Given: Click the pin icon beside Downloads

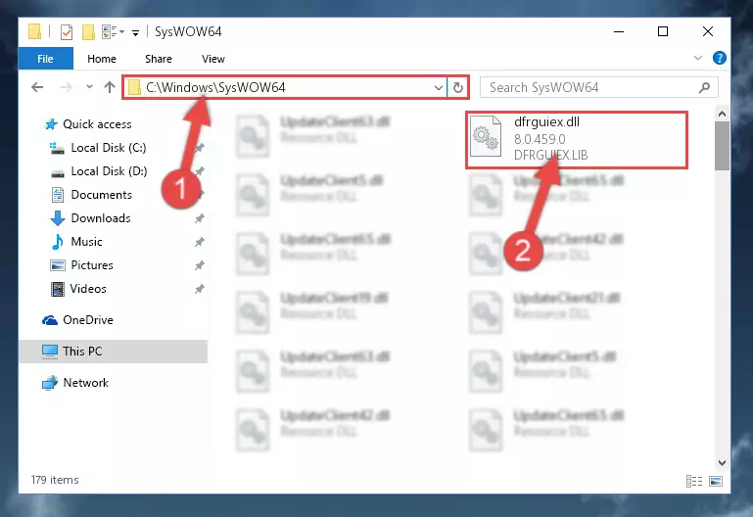Looking at the screenshot, I should 200,219.
